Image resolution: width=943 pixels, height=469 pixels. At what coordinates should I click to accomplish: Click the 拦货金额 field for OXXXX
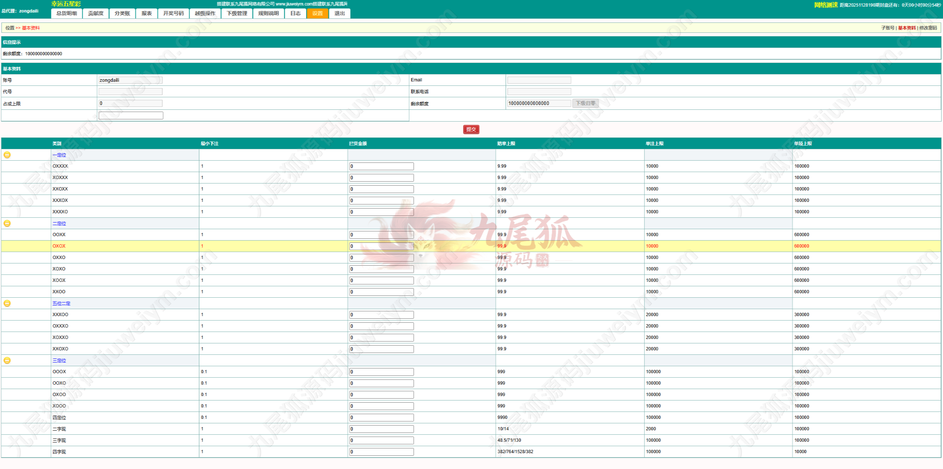(381, 166)
